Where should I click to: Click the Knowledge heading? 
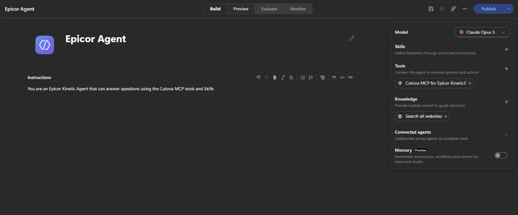click(x=406, y=99)
